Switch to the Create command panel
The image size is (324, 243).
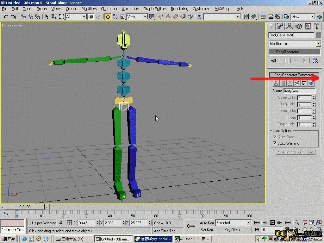pos(271,27)
